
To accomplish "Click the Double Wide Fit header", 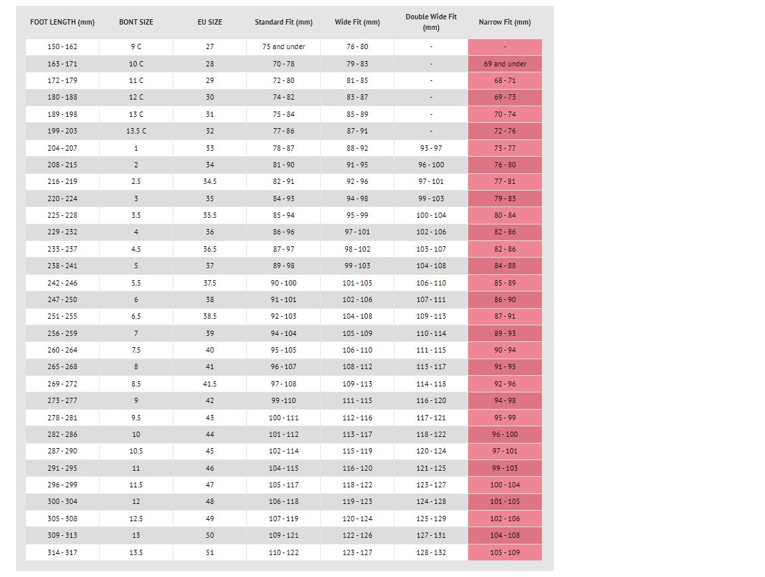I will (431, 22).
